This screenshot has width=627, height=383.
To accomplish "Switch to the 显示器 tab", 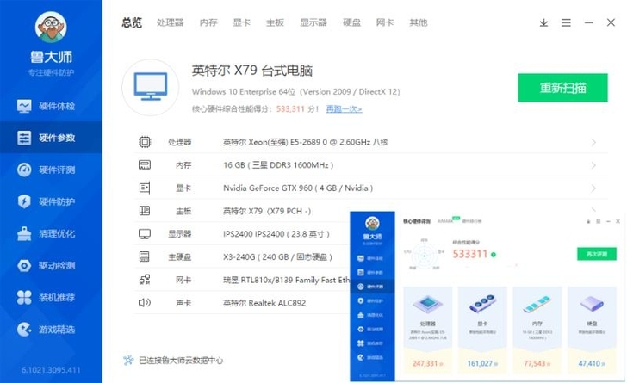I will tap(313, 22).
